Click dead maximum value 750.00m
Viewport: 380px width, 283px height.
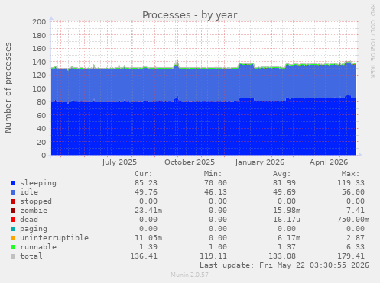click(353, 220)
